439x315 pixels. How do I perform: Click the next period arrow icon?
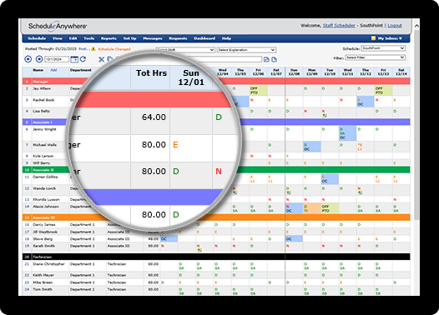39,59
